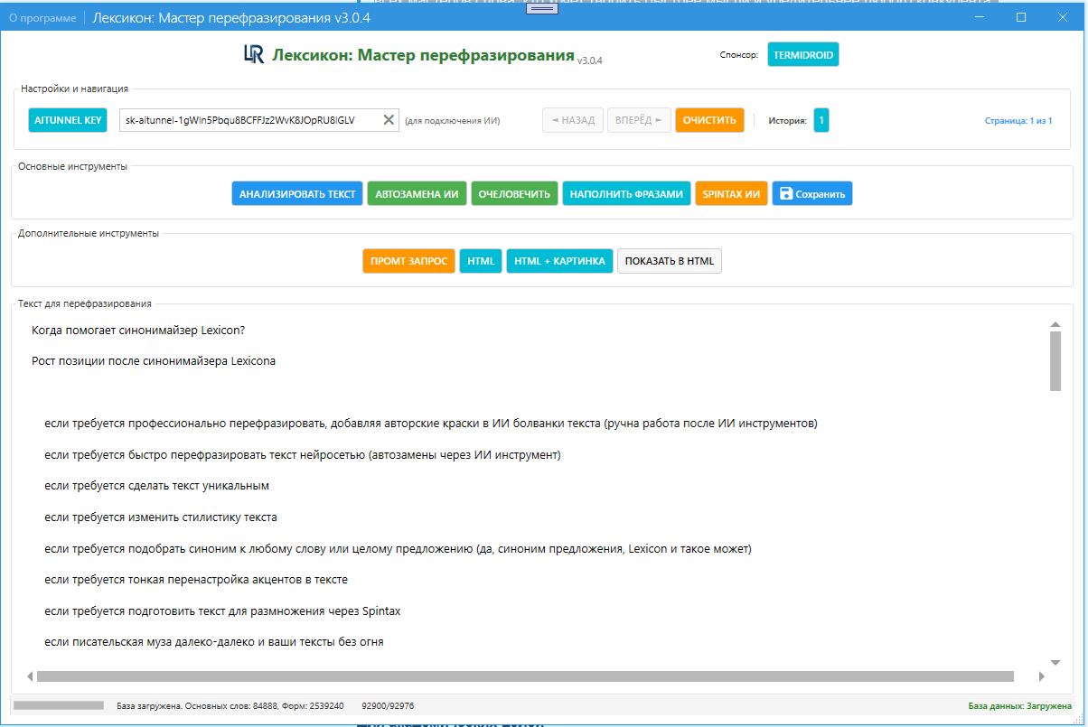
Task: Click the LR Lexicon logo icon
Action: pos(253,55)
